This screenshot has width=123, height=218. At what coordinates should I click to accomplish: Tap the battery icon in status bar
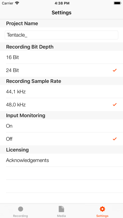(x=117, y=3)
